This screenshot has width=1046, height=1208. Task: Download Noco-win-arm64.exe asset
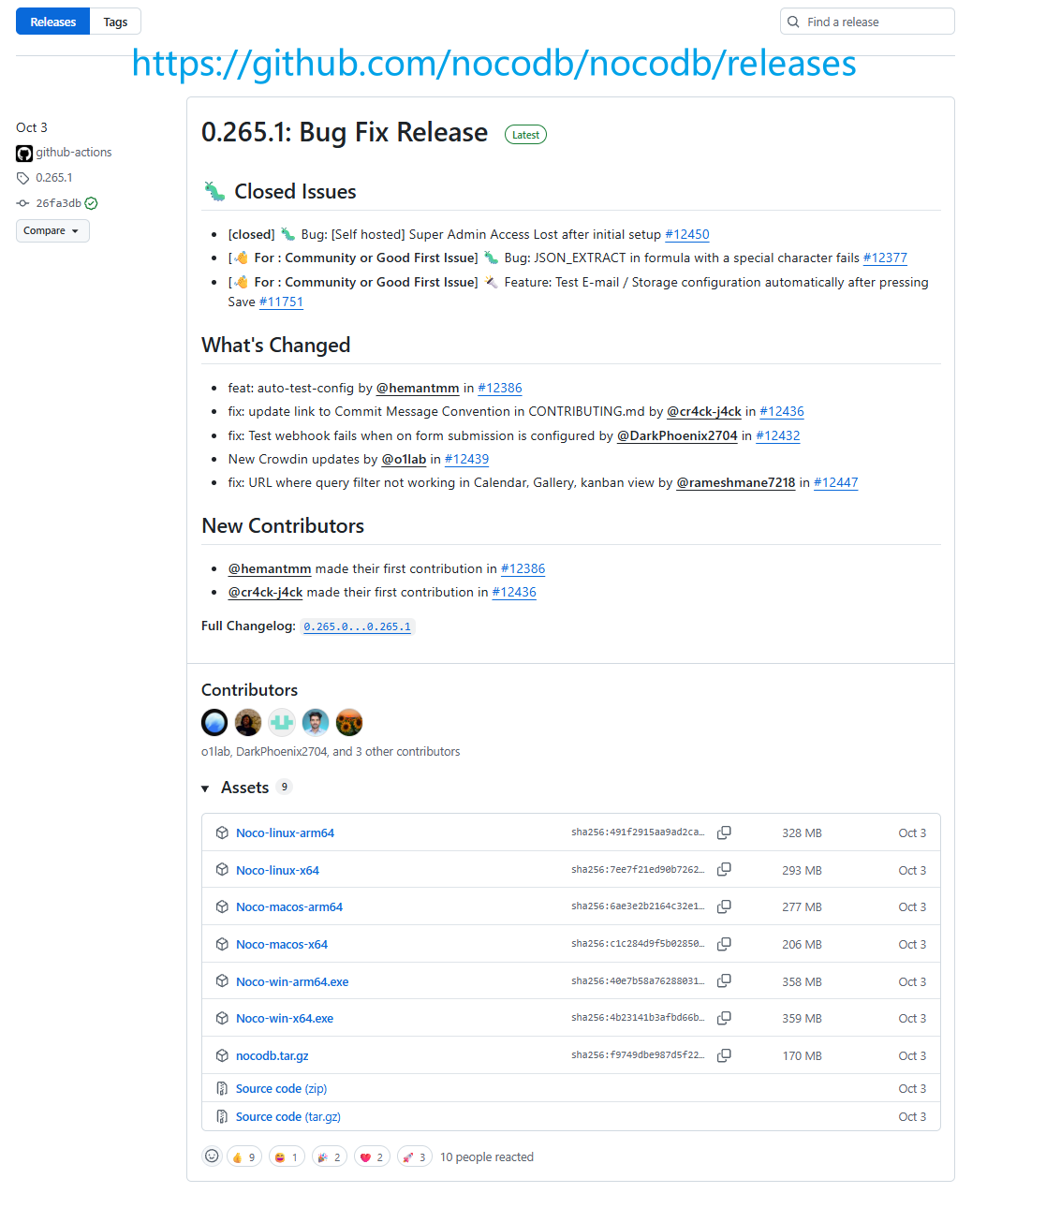(x=292, y=981)
